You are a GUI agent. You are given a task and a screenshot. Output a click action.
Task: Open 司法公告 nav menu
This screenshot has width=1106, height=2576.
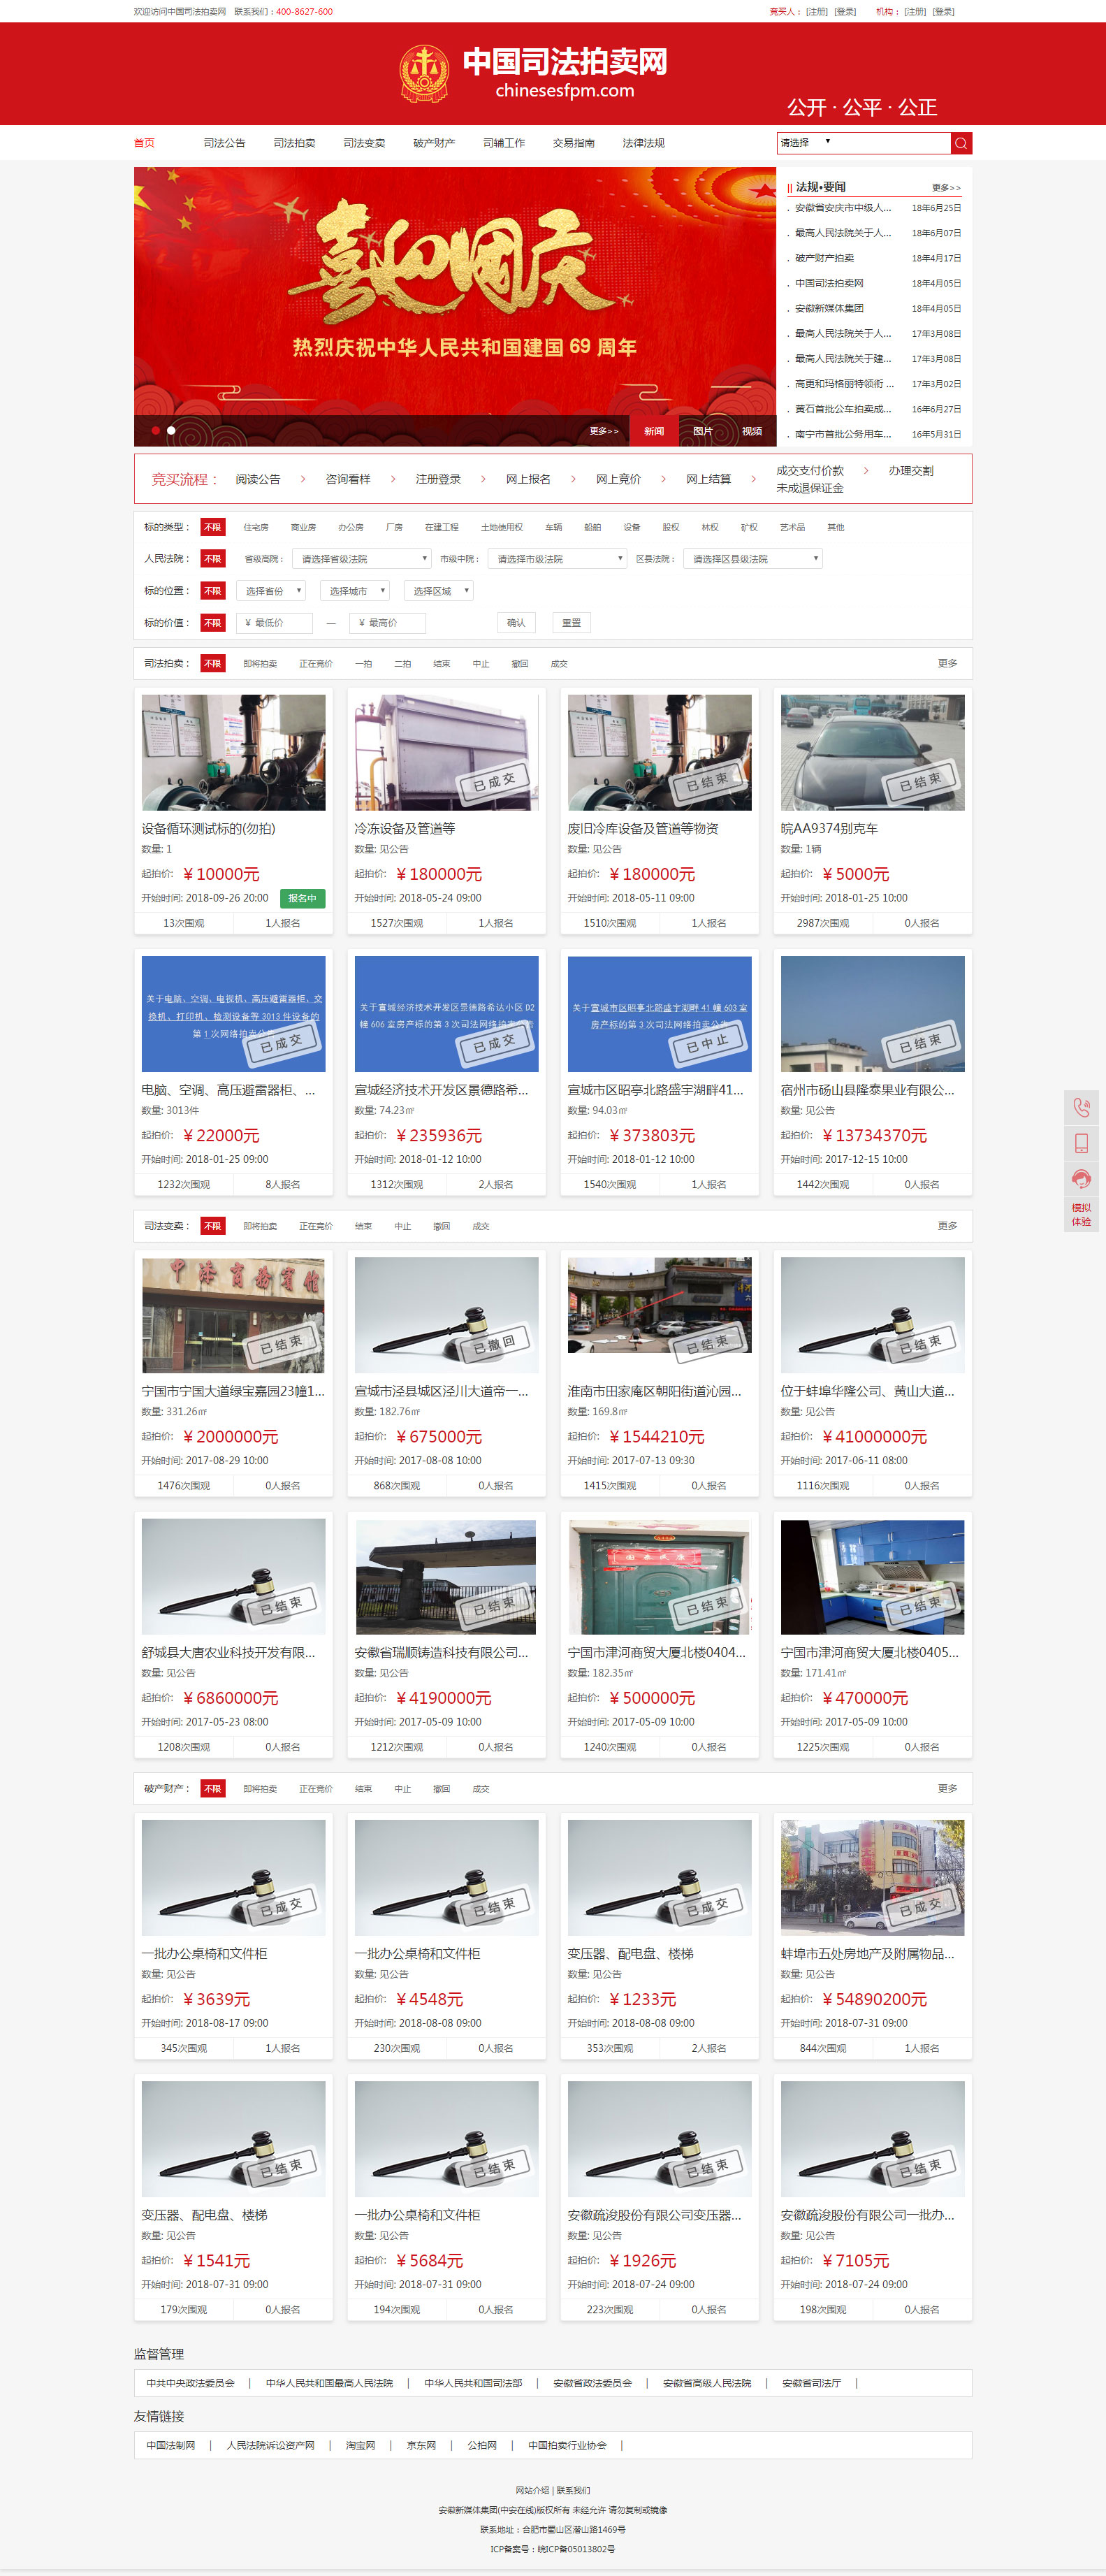tap(225, 143)
